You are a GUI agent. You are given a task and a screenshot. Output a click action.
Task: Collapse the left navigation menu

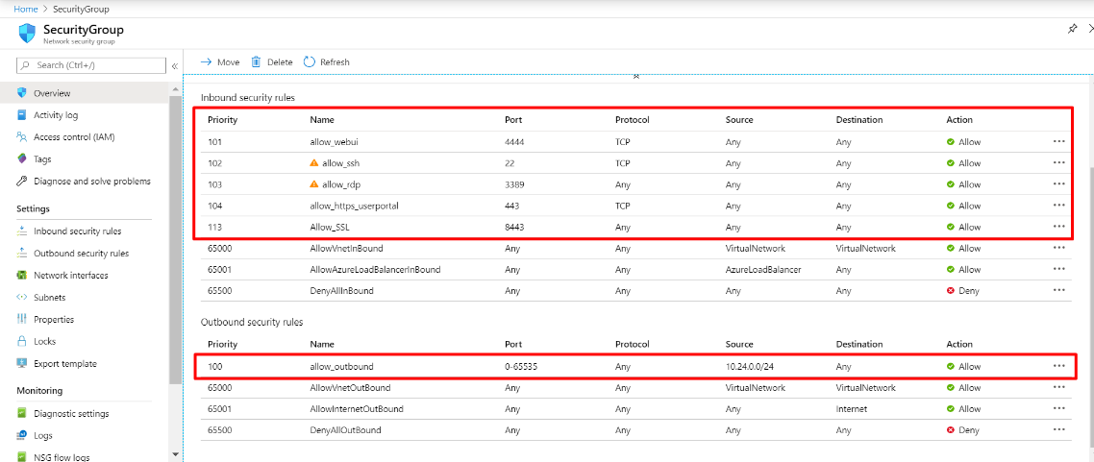click(174, 65)
